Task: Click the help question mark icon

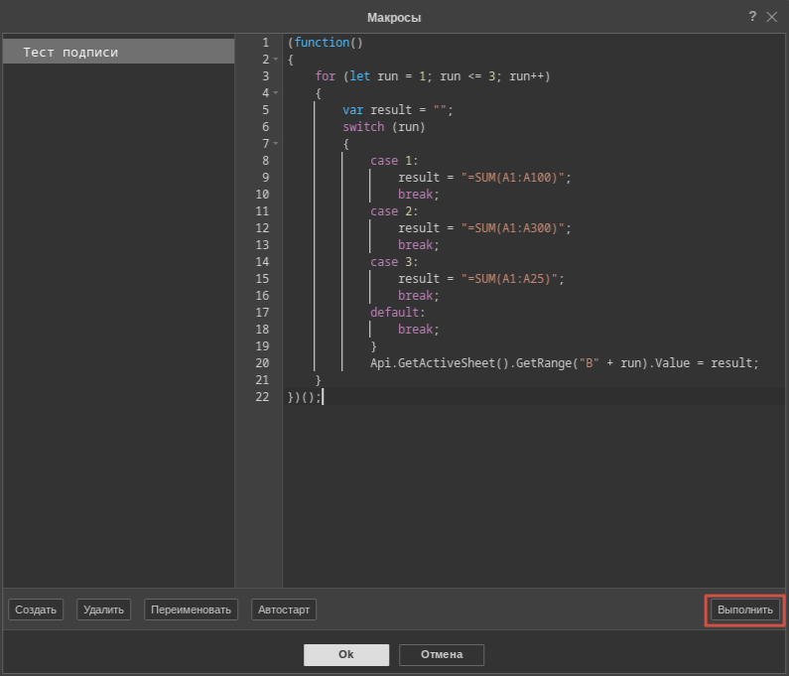Action: (x=752, y=17)
